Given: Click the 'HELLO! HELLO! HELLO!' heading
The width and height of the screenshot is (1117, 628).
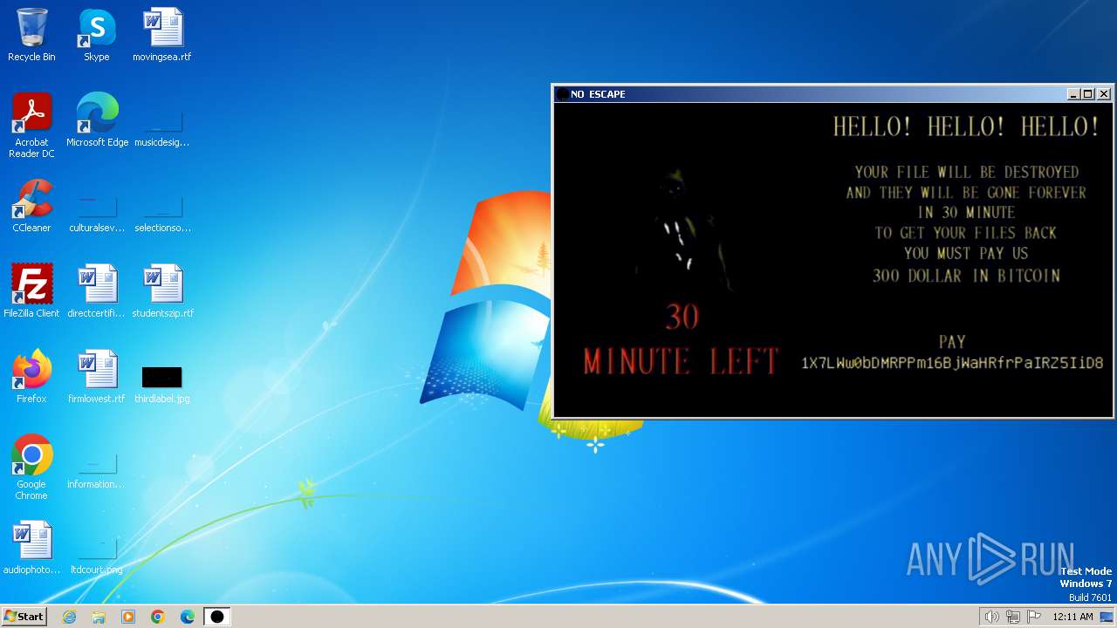Looking at the screenshot, I should 966,126.
